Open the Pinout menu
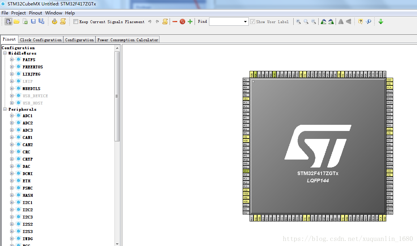The height and width of the screenshot is (246, 417). (x=35, y=13)
